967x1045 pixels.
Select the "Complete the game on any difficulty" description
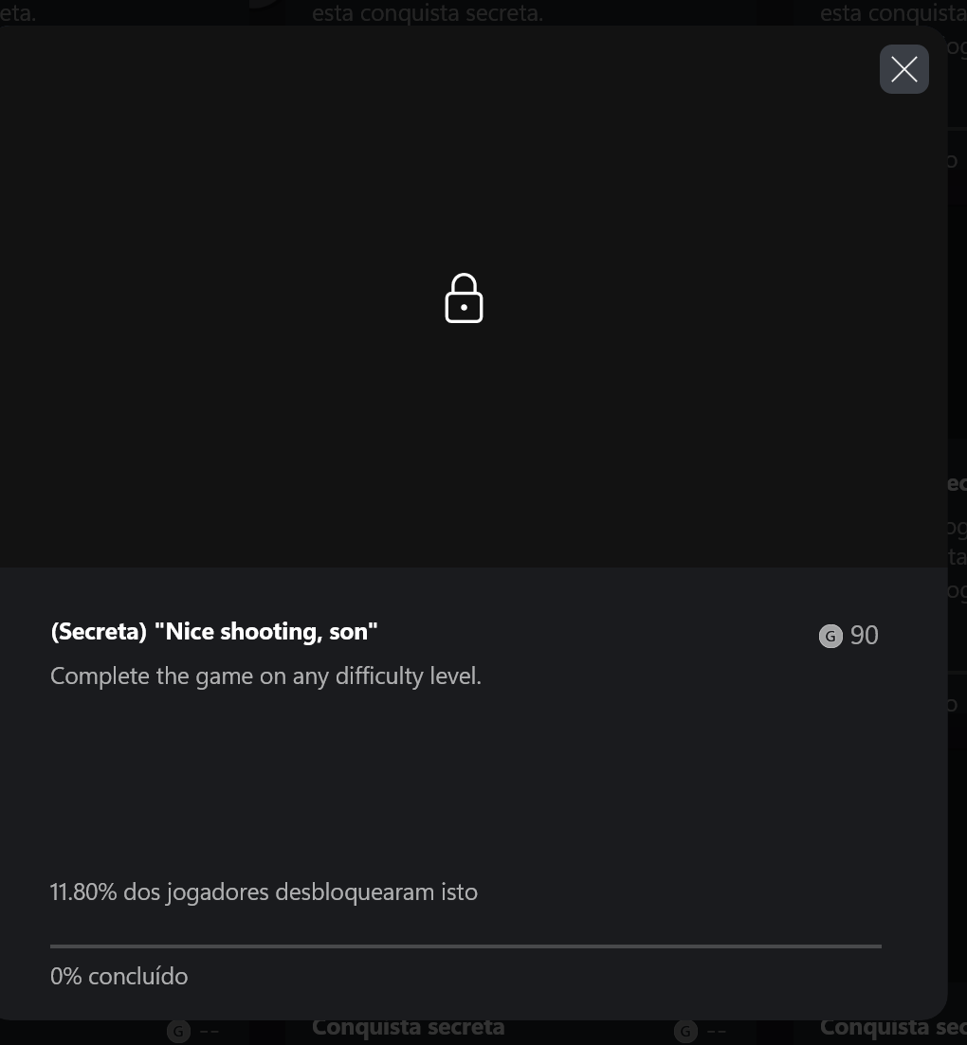[x=265, y=676]
